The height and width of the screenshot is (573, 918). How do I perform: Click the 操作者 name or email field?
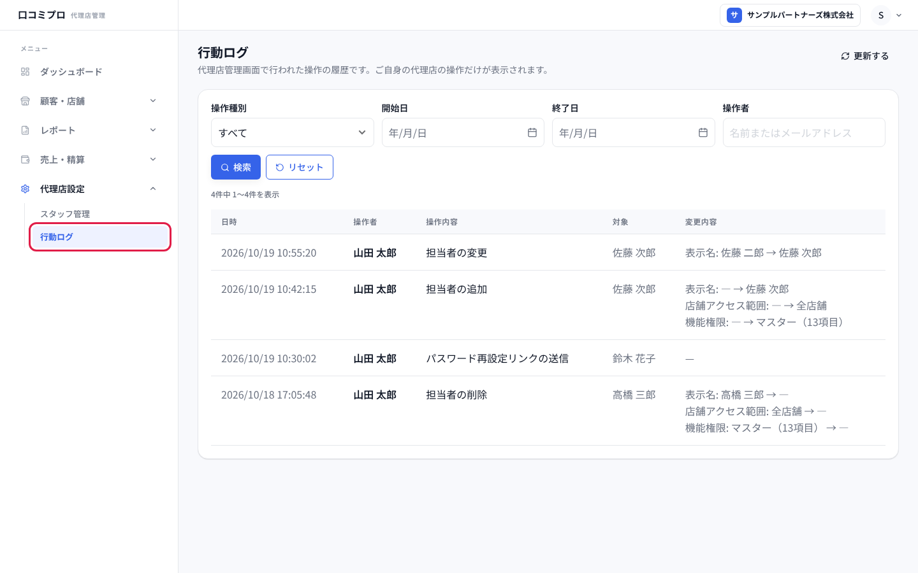tap(804, 132)
